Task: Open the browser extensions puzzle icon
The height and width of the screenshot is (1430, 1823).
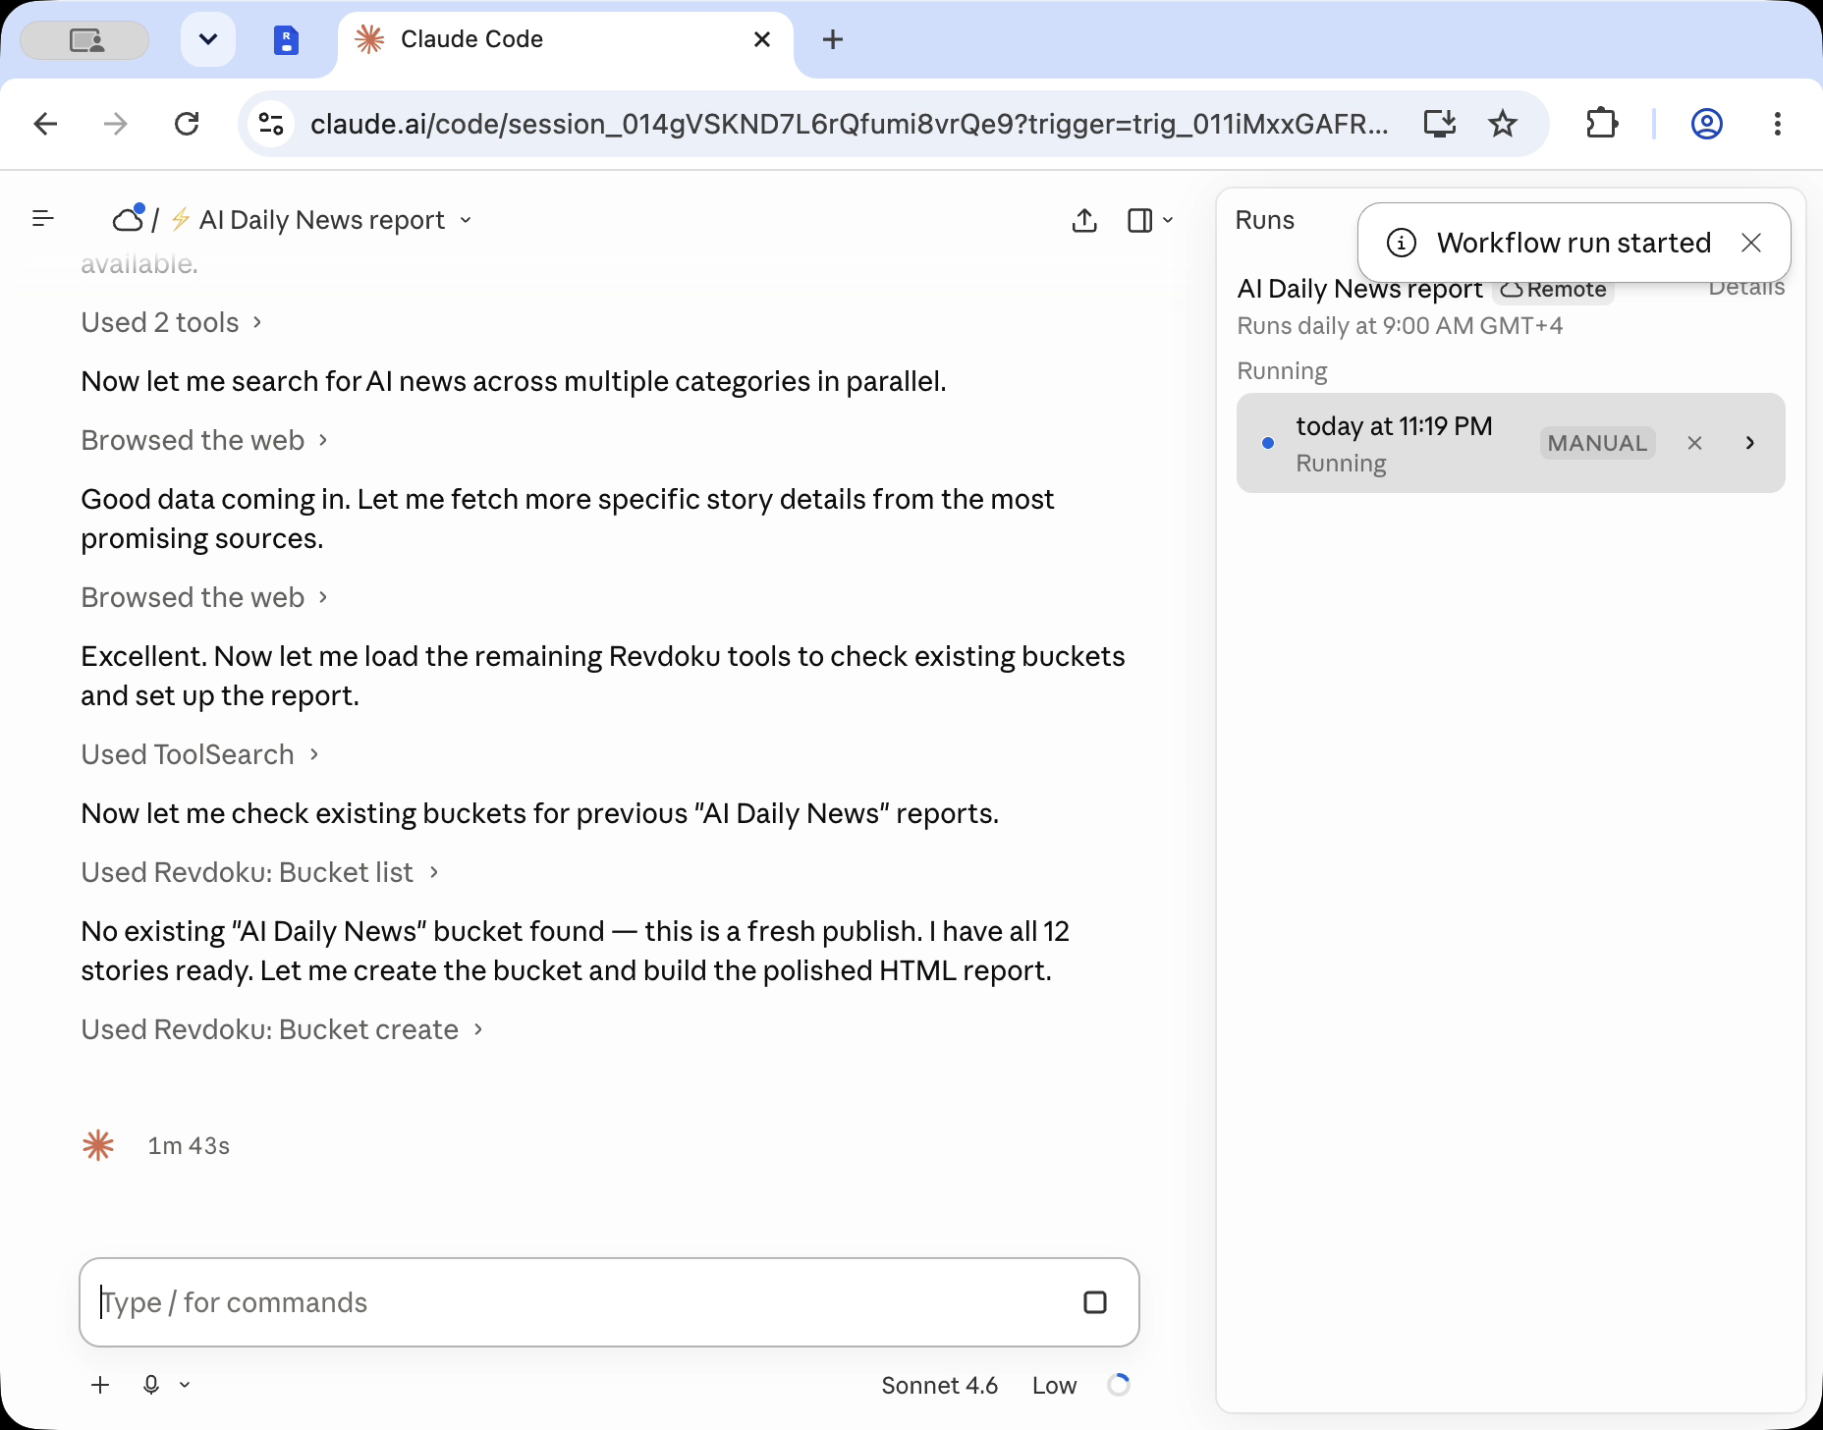Action: pyautogui.click(x=1602, y=124)
